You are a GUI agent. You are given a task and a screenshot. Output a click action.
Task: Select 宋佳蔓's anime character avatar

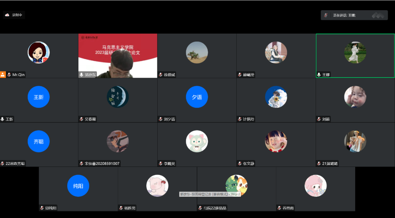118,141
